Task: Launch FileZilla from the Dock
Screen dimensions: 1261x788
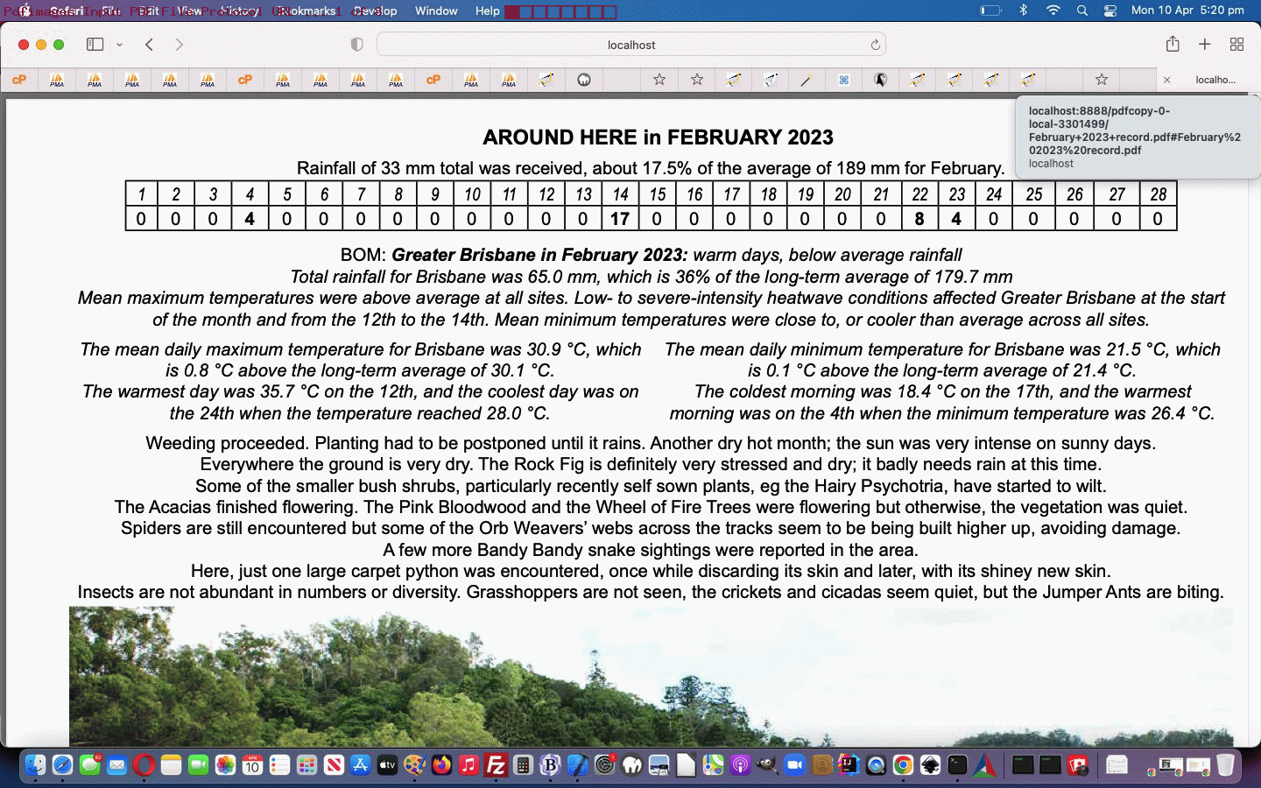Action: coord(496,765)
